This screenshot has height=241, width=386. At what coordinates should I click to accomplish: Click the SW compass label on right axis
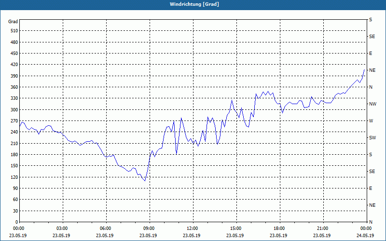click(x=372, y=138)
